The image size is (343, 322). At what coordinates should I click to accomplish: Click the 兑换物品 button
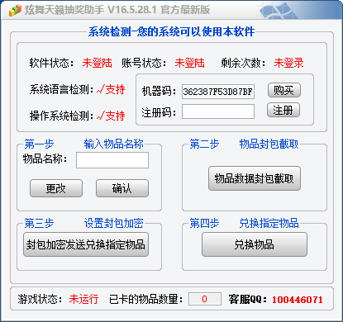[x=255, y=244]
